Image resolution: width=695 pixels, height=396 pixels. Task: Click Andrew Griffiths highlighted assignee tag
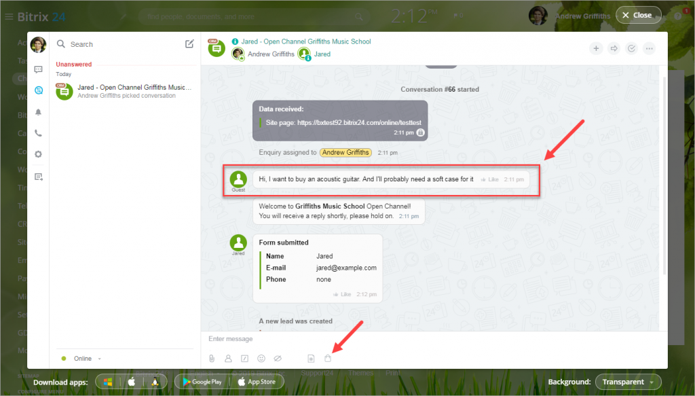(345, 153)
